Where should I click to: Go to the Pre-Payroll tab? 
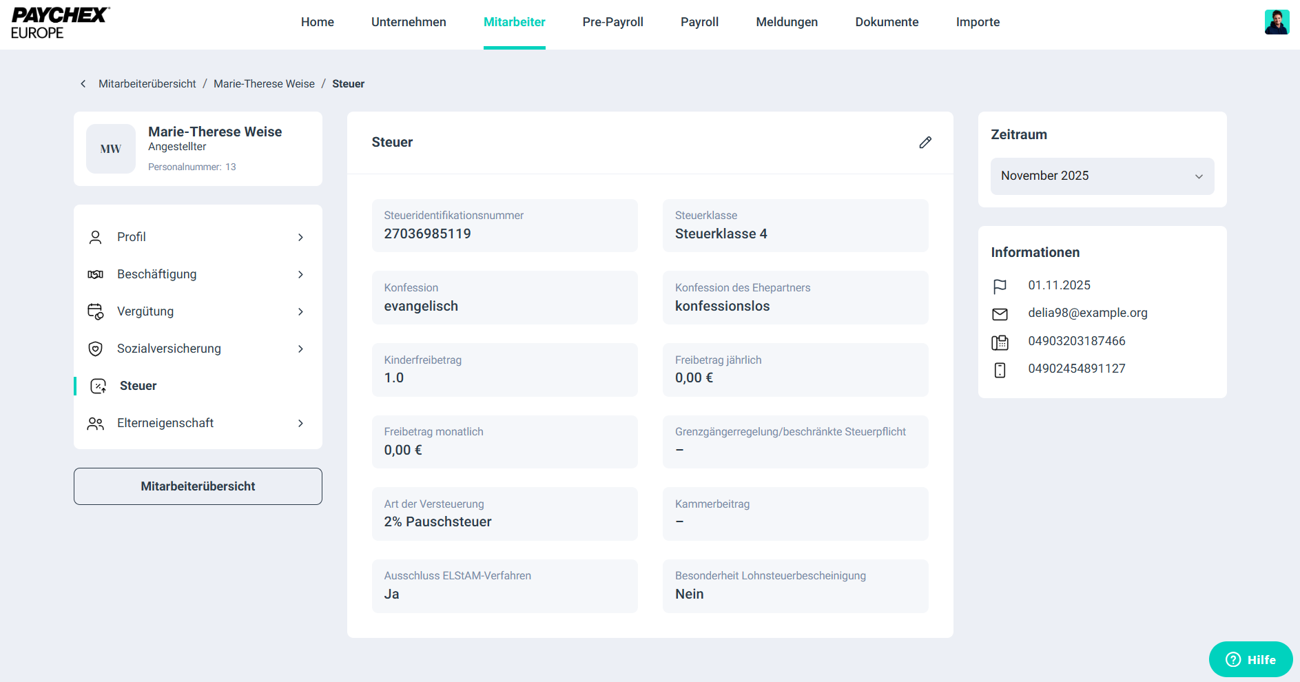pos(612,22)
